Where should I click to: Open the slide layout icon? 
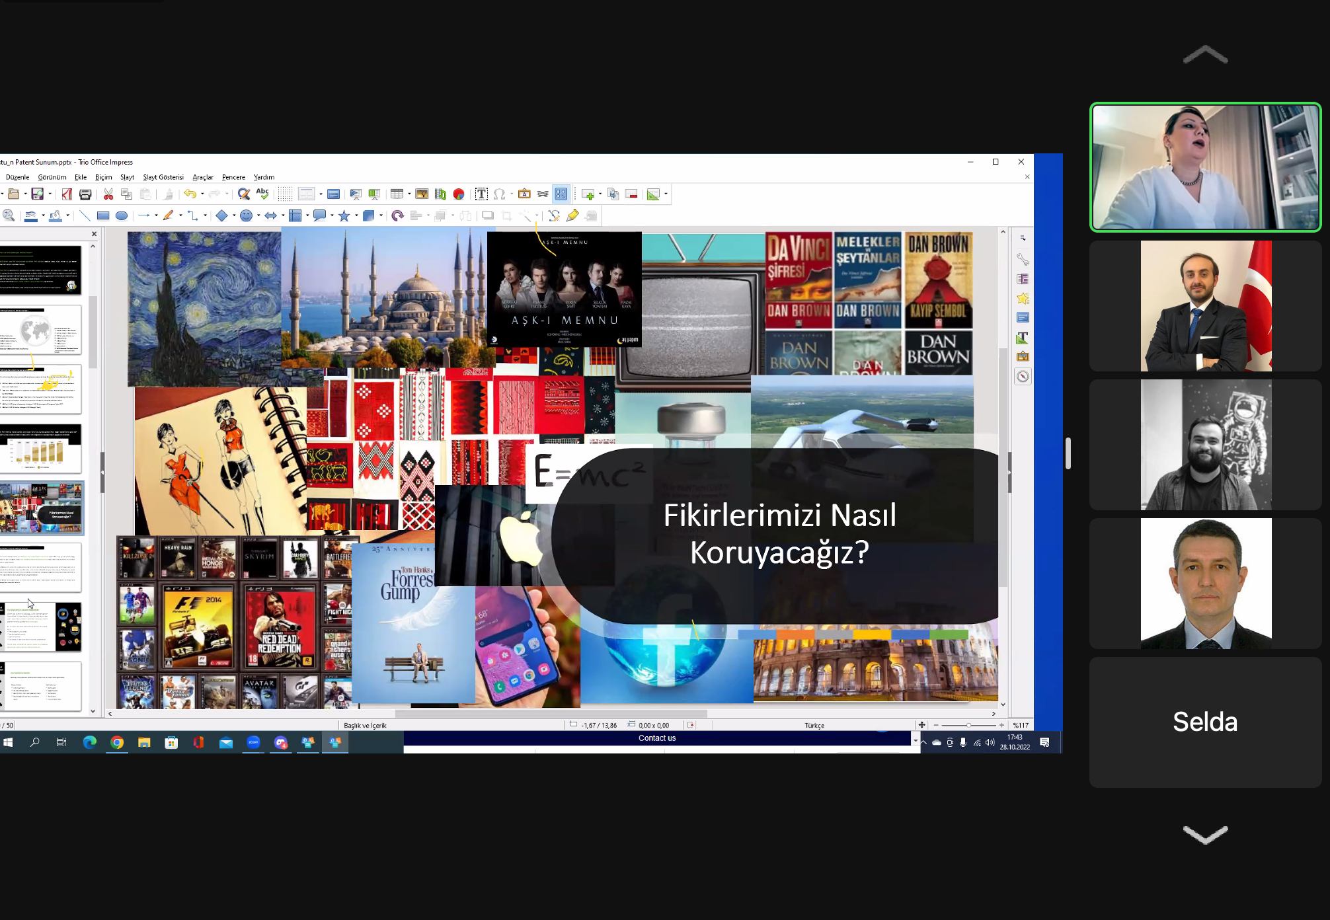[x=653, y=194]
